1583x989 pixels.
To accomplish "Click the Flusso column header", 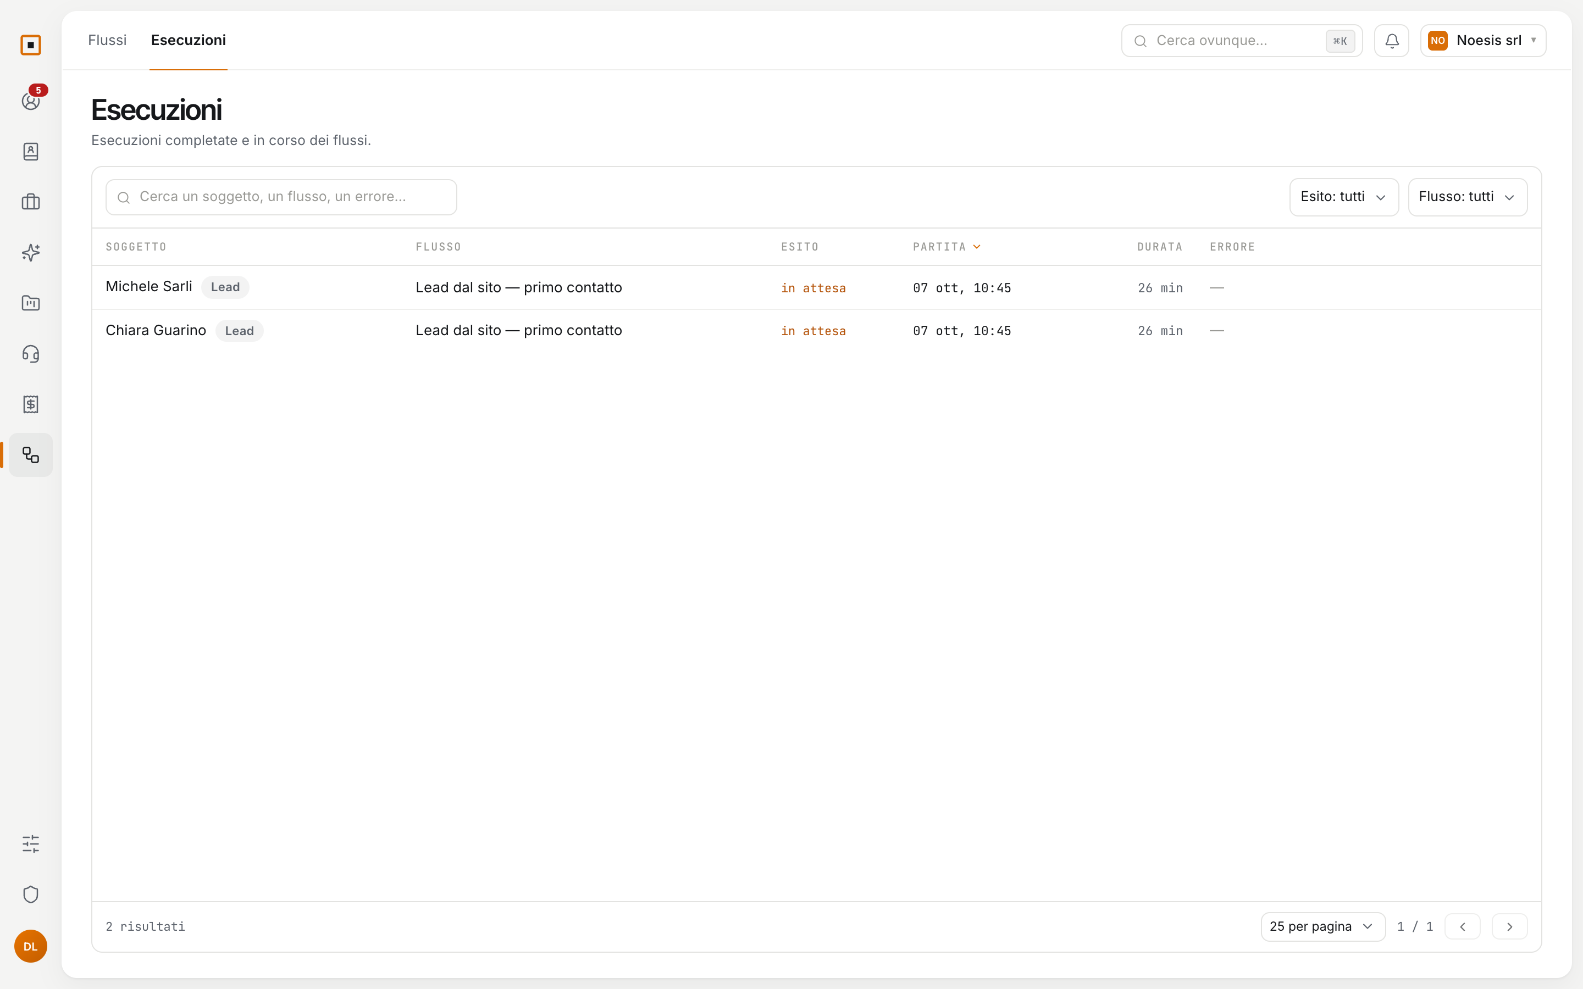I will point(438,247).
